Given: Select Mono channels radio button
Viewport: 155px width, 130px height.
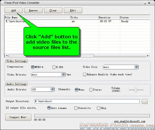Looking at the screenshot, I should coord(77,90).
